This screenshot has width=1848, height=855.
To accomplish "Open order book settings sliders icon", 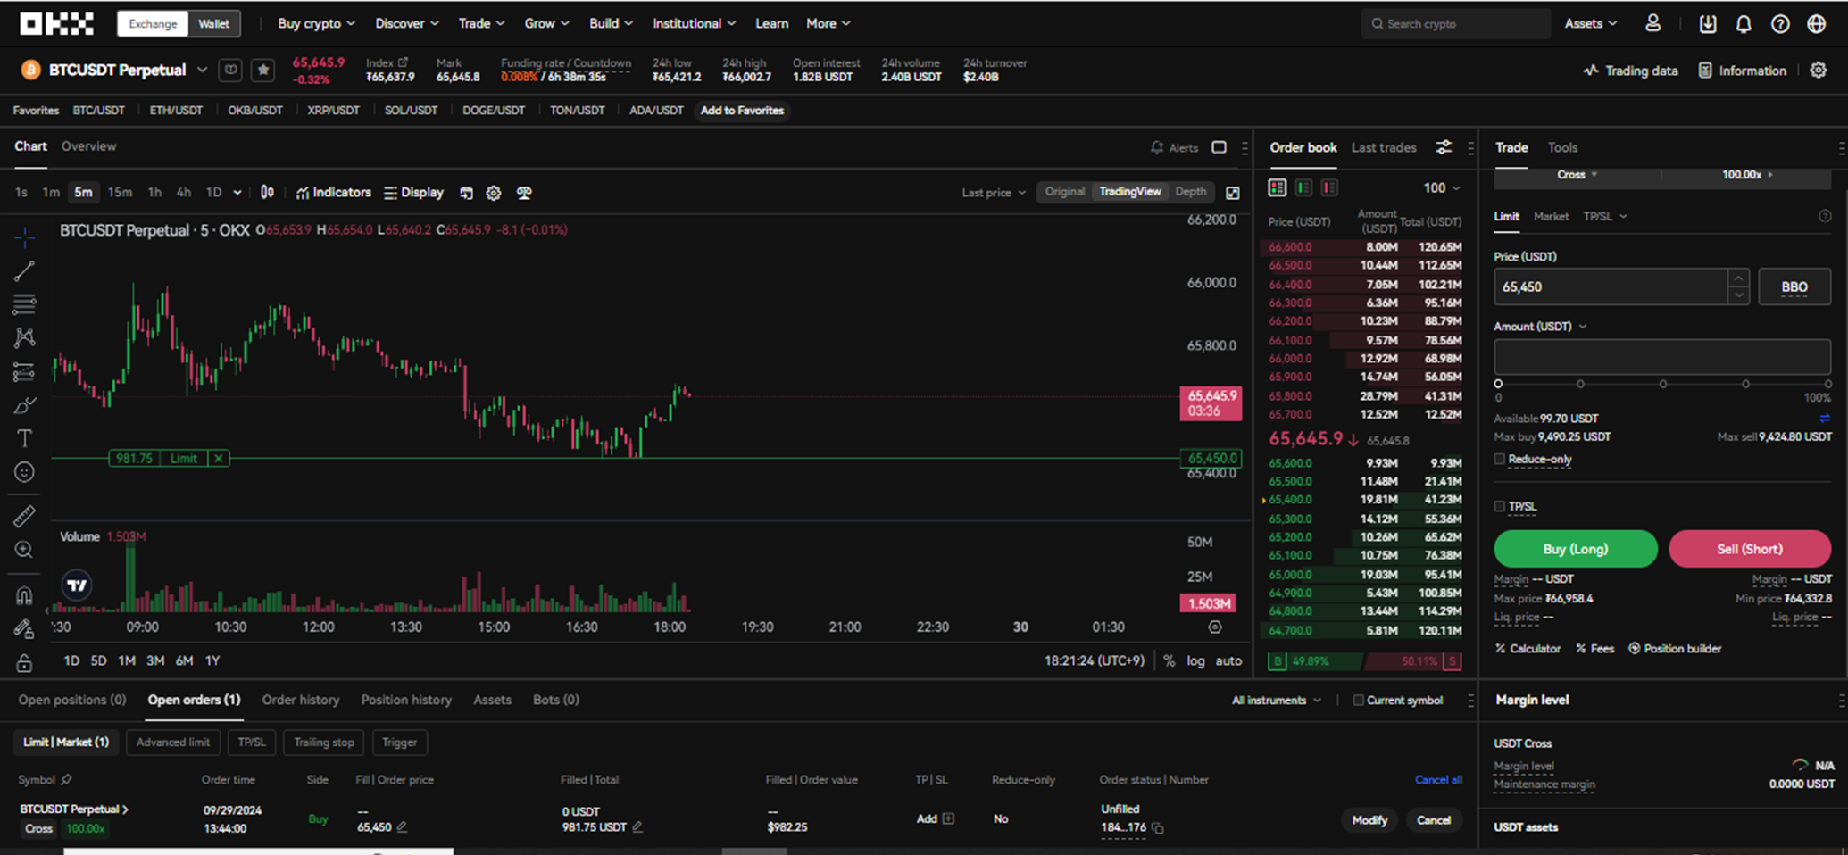I will coord(1444,147).
